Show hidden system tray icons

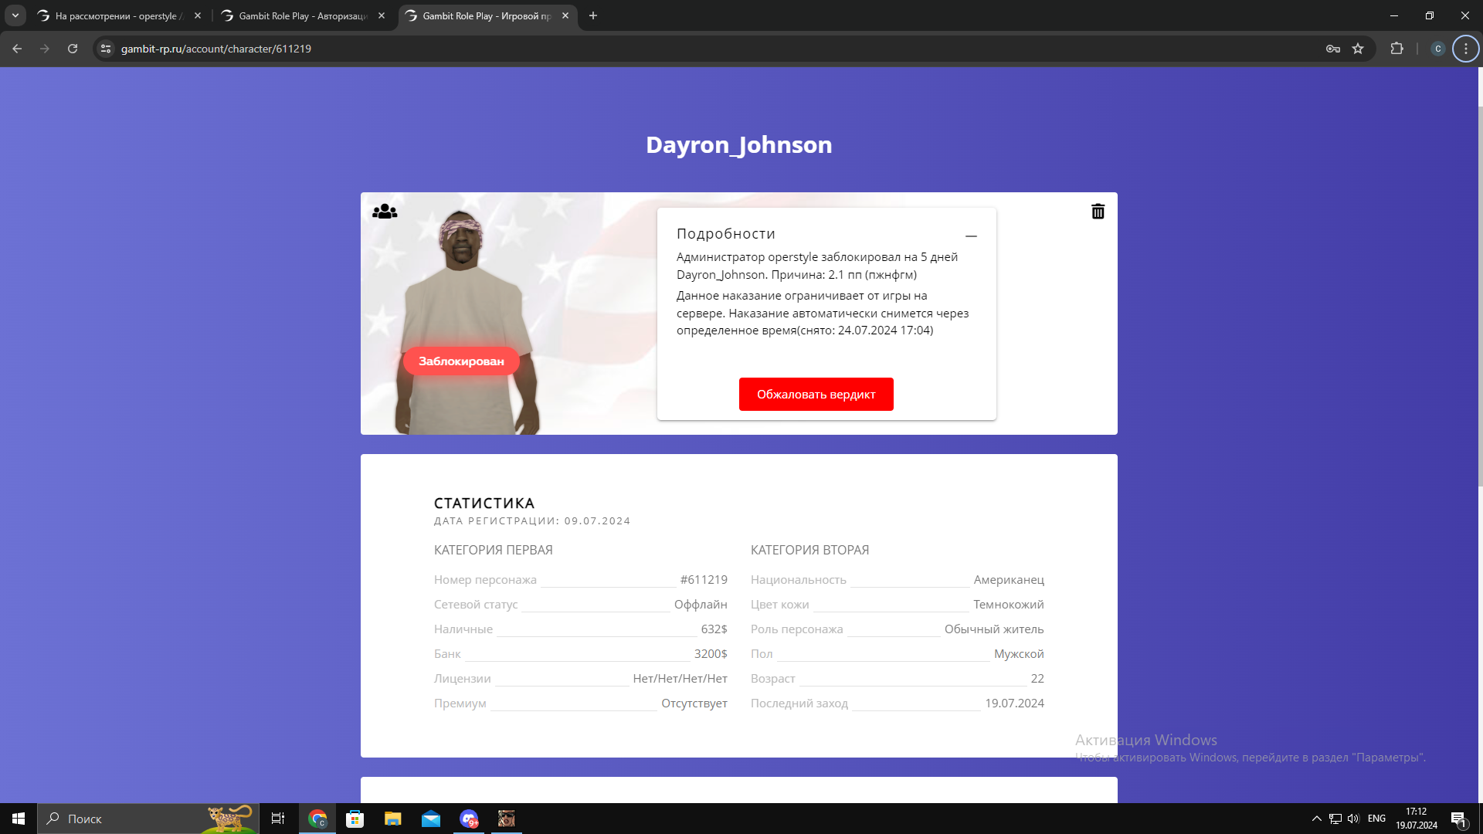tap(1316, 819)
